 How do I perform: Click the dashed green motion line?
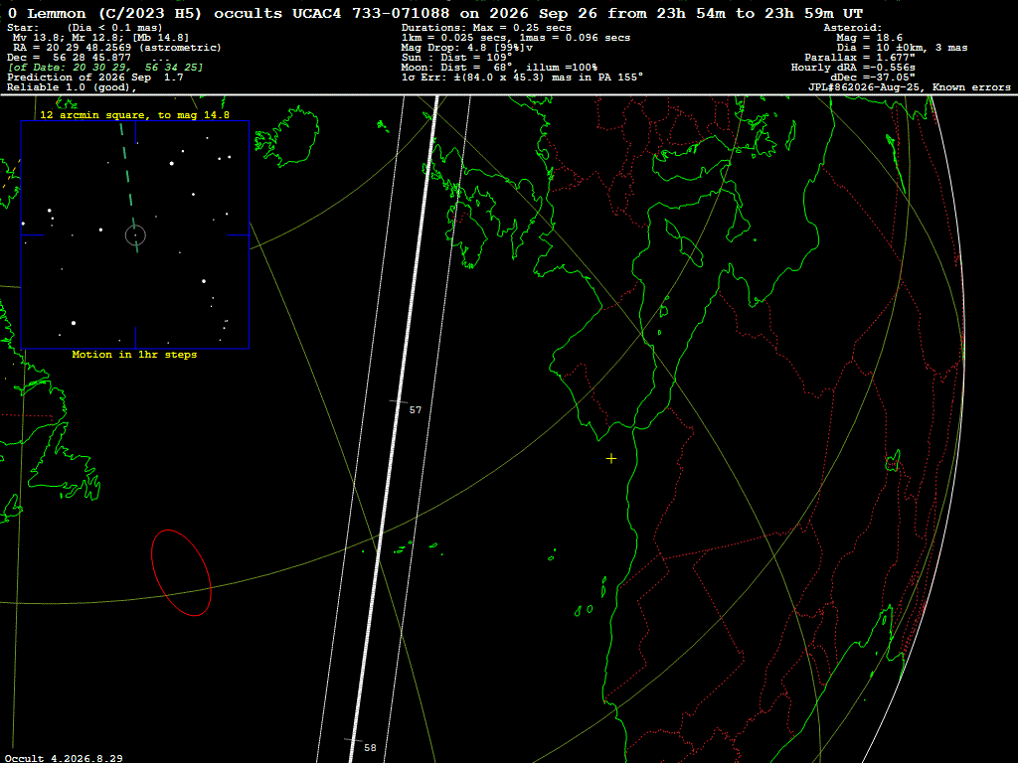[x=128, y=186]
